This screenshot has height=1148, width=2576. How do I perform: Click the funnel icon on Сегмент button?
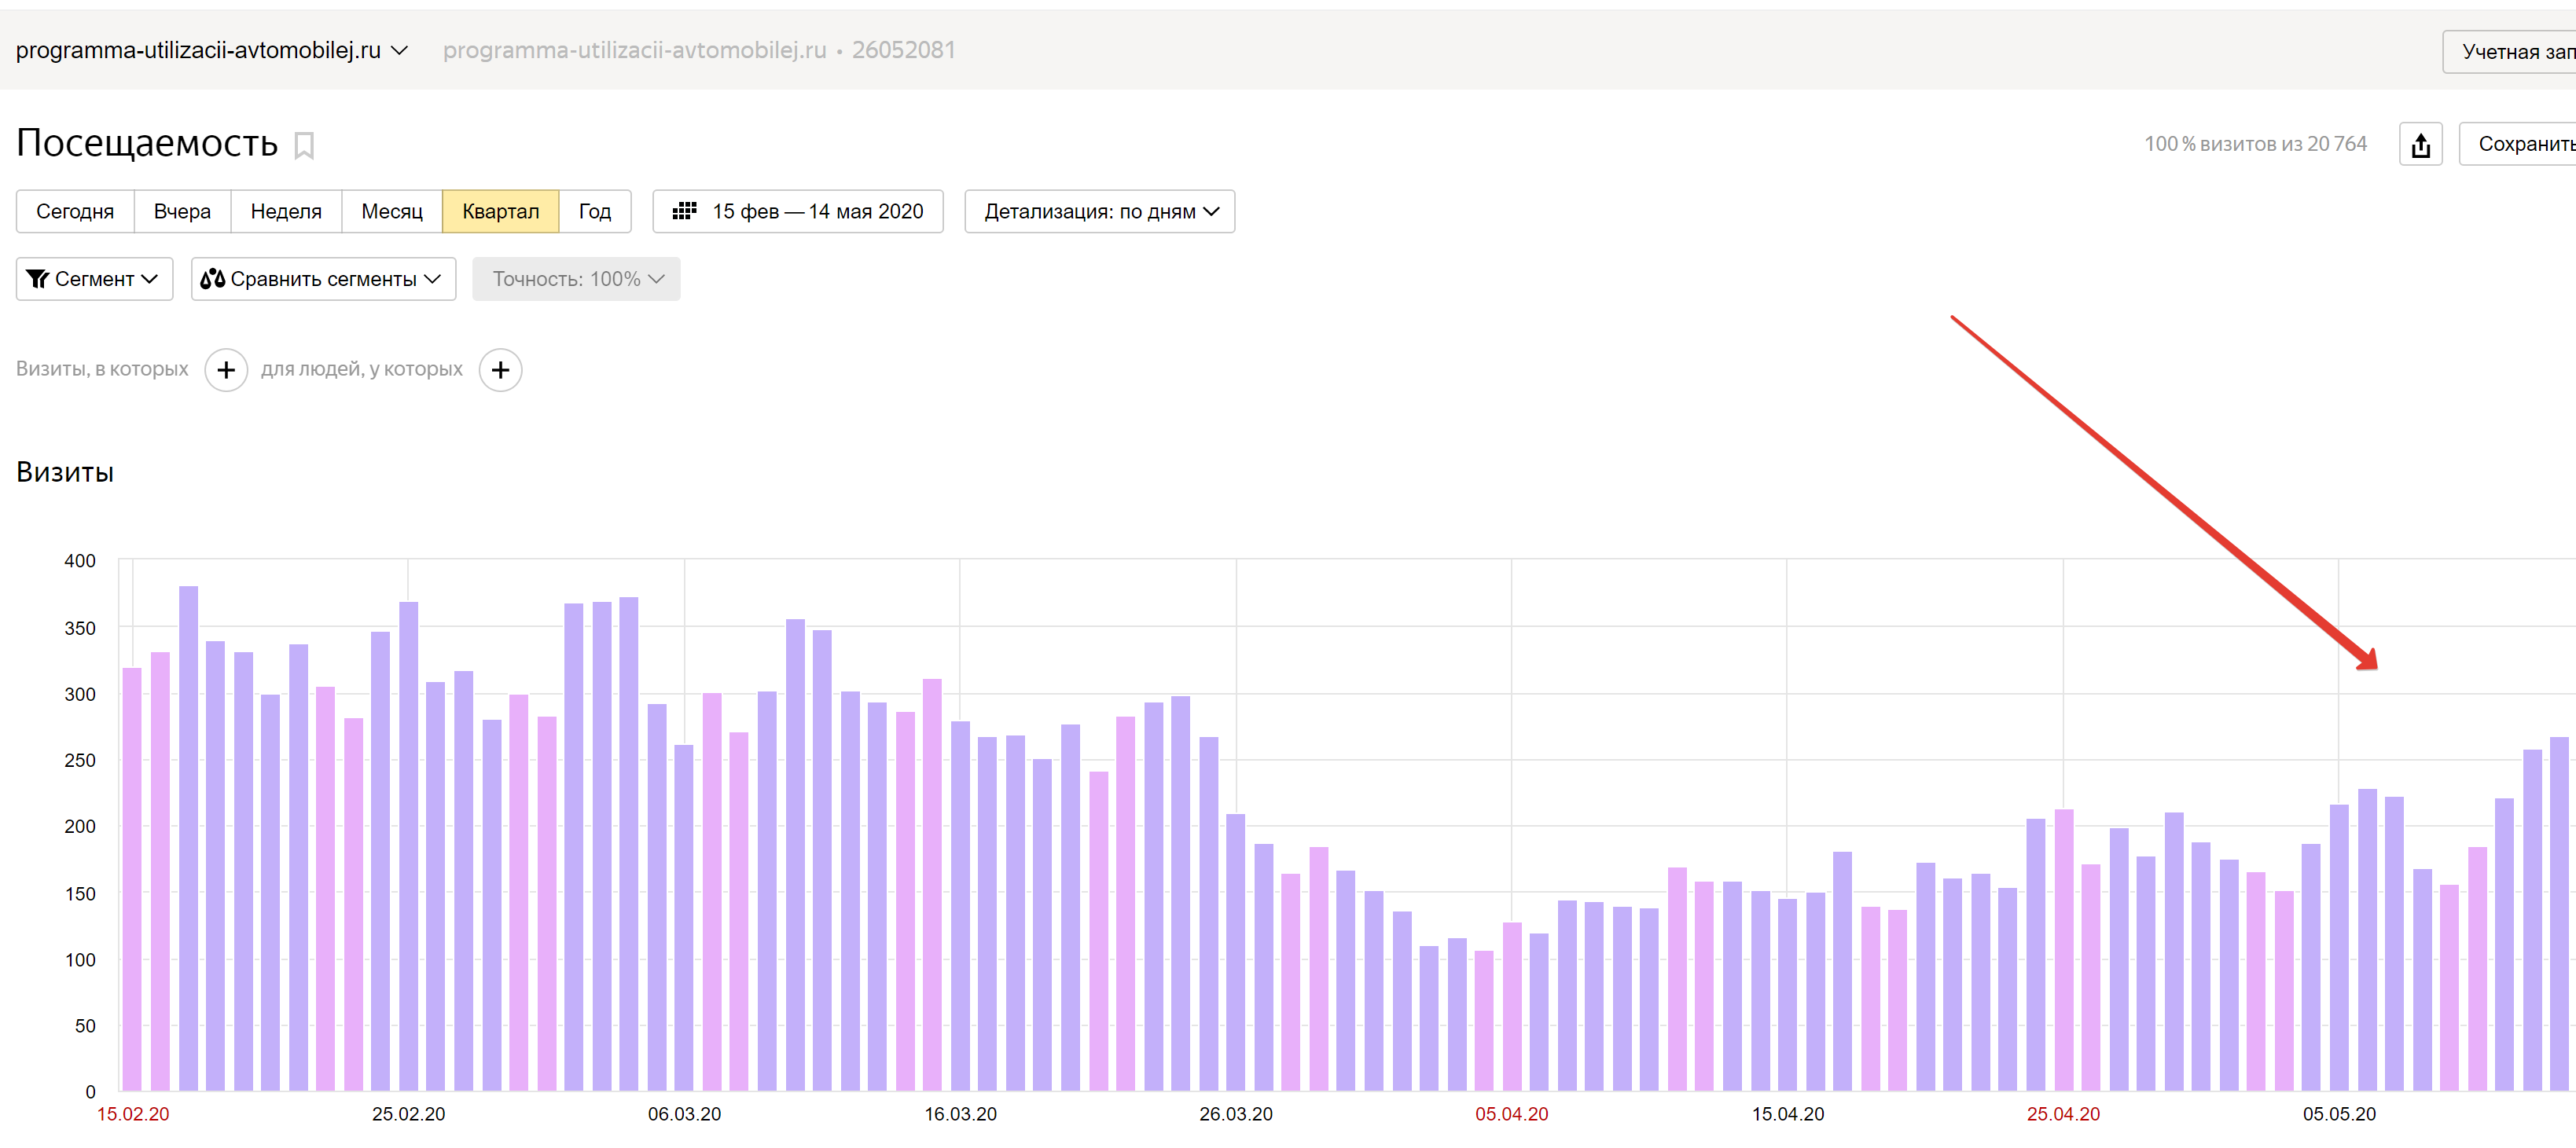tap(38, 279)
